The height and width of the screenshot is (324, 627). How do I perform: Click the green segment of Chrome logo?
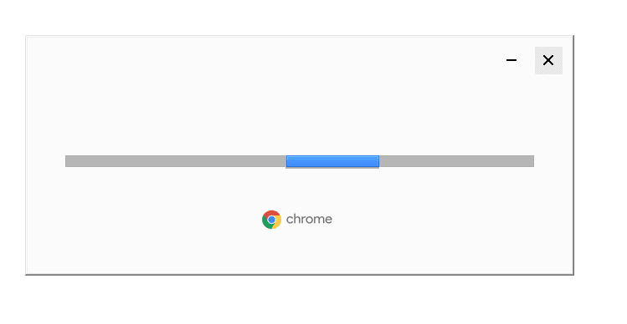tap(265, 223)
